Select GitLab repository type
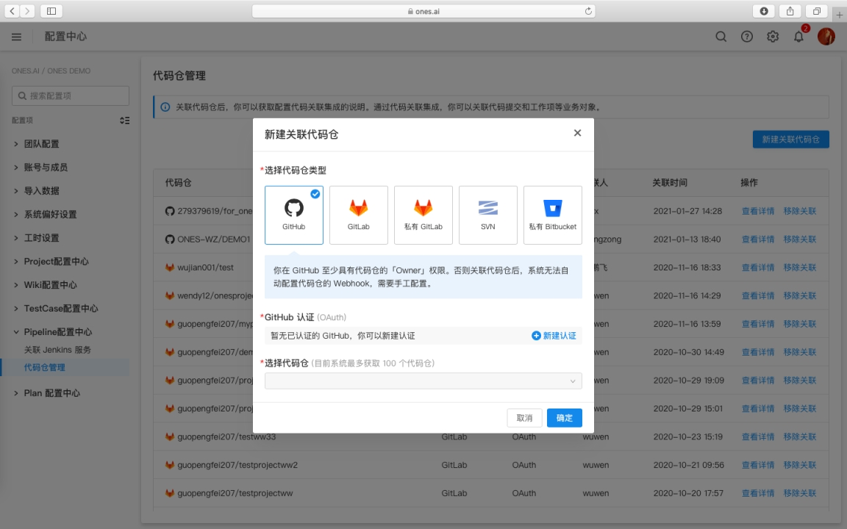847x529 pixels. click(358, 215)
